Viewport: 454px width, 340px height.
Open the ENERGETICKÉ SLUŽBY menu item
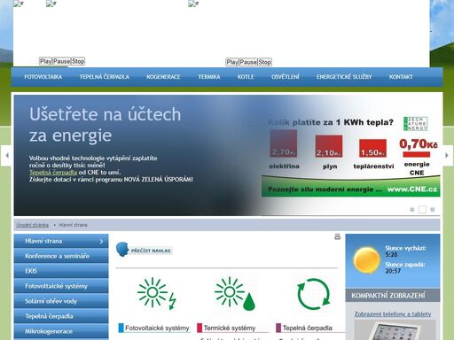point(344,77)
